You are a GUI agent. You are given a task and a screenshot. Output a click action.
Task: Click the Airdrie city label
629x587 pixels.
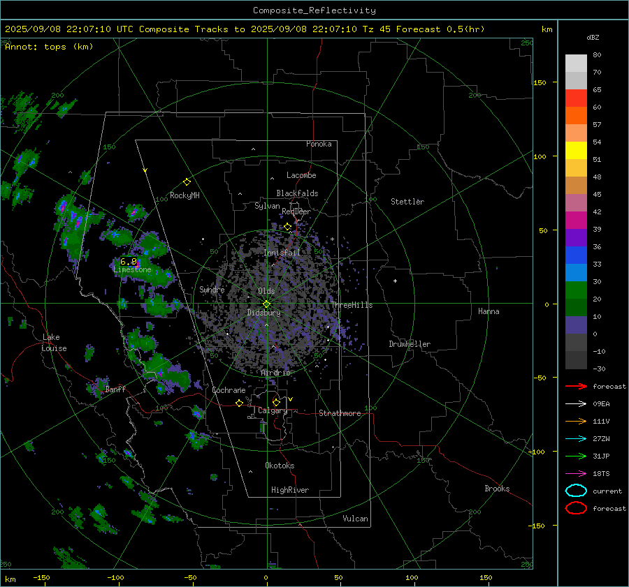(275, 373)
